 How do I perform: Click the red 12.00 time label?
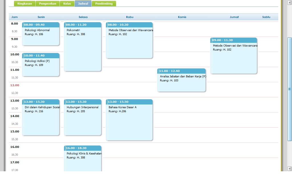(x=15, y=85)
